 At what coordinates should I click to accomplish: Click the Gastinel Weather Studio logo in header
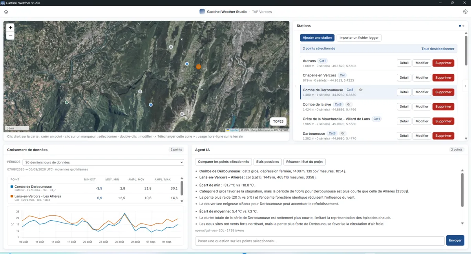(202, 12)
